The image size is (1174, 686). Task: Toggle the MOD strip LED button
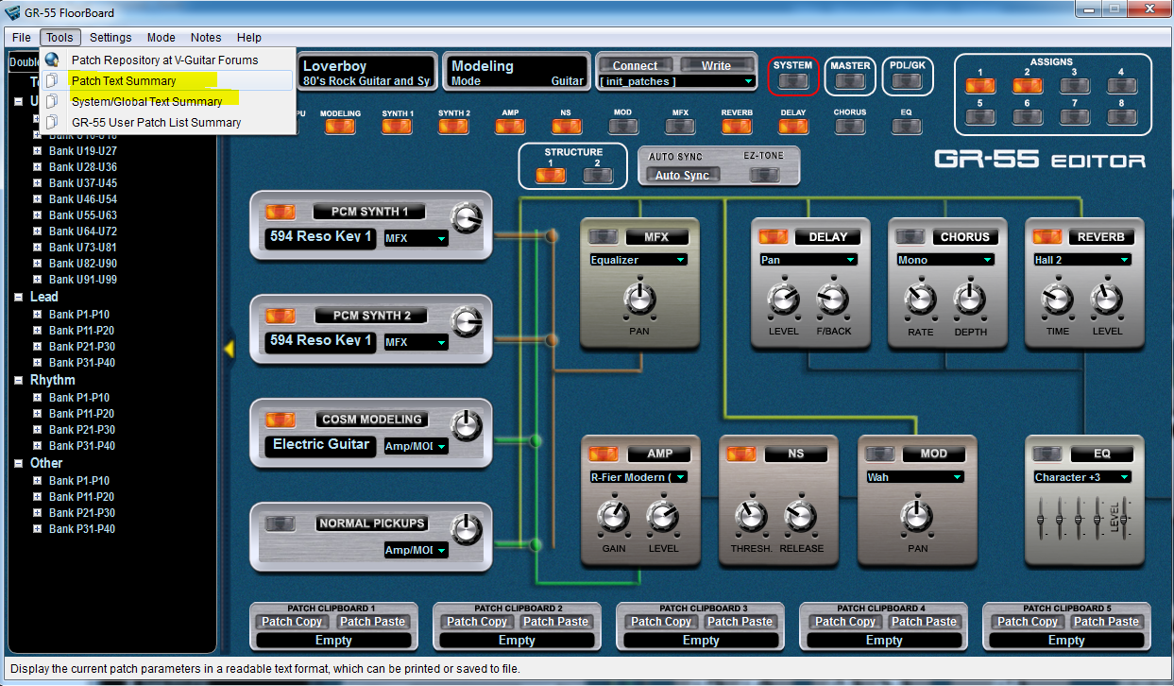click(622, 126)
